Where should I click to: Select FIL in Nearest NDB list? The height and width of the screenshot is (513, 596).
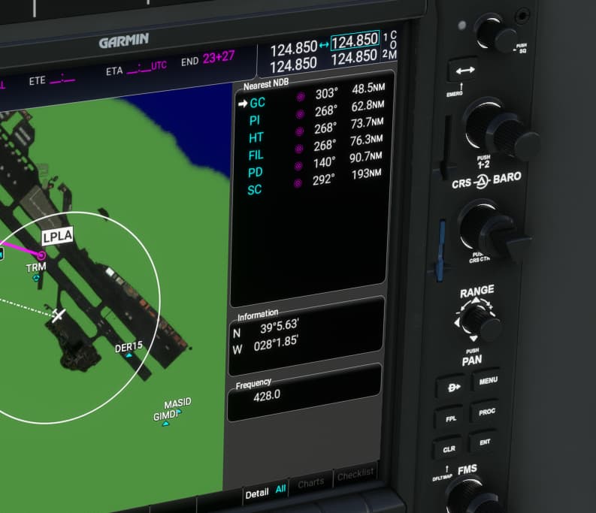[256, 155]
